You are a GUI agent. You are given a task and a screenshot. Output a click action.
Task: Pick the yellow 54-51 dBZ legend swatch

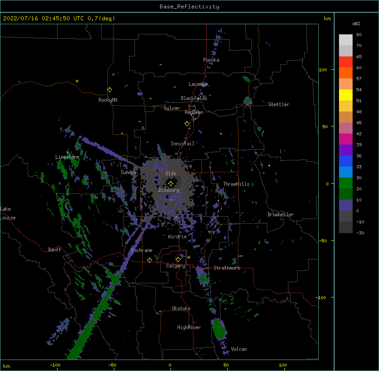(346, 95)
